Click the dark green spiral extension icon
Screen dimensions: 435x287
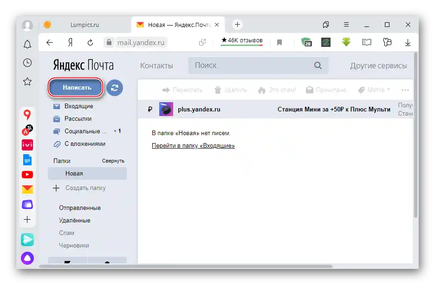click(x=326, y=42)
